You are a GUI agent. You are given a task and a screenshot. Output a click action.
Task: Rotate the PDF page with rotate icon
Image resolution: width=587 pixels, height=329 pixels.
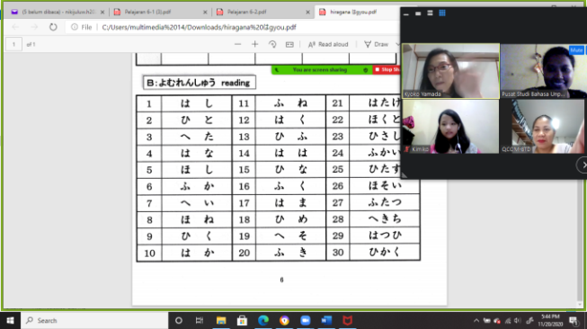[x=272, y=44]
